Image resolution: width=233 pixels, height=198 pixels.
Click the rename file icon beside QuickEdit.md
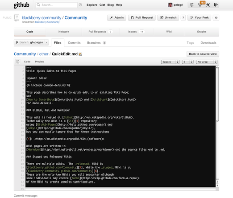click(x=80, y=54)
